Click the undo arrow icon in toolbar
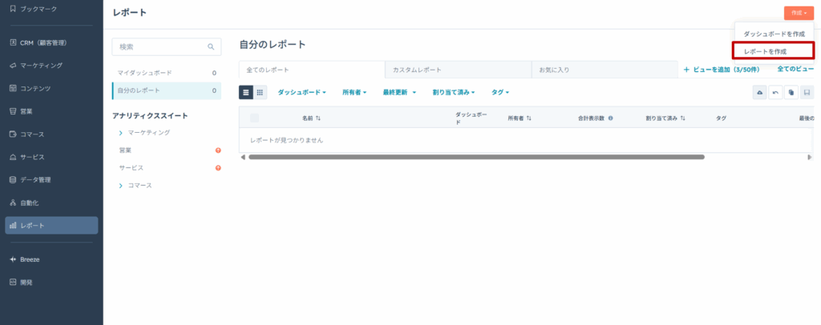The width and height of the screenshot is (821, 325). (x=775, y=93)
